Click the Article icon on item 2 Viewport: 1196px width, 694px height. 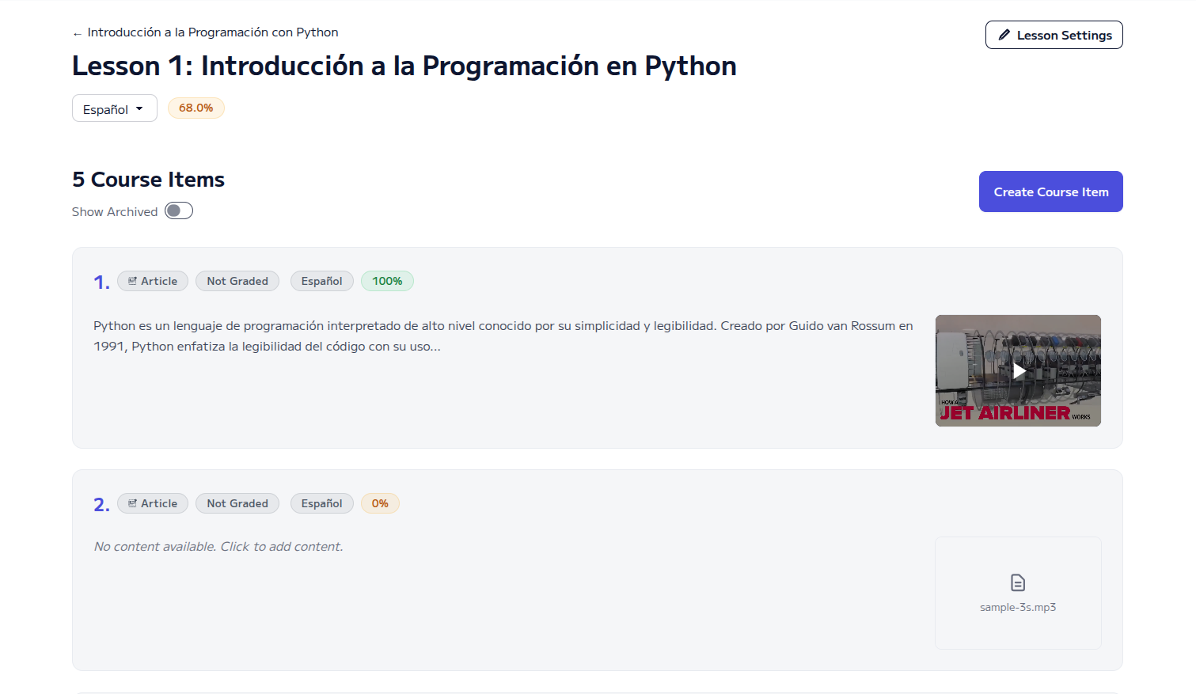(x=133, y=503)
